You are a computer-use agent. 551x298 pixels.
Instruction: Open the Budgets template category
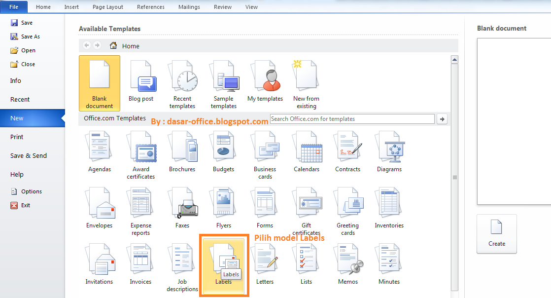(x=223, y=152)
